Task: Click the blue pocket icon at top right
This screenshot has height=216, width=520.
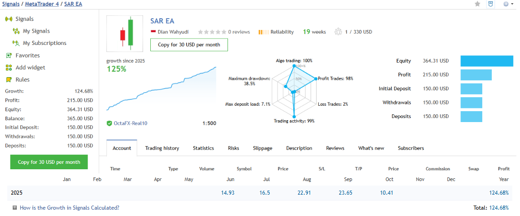Action: (x=490, y=4)
